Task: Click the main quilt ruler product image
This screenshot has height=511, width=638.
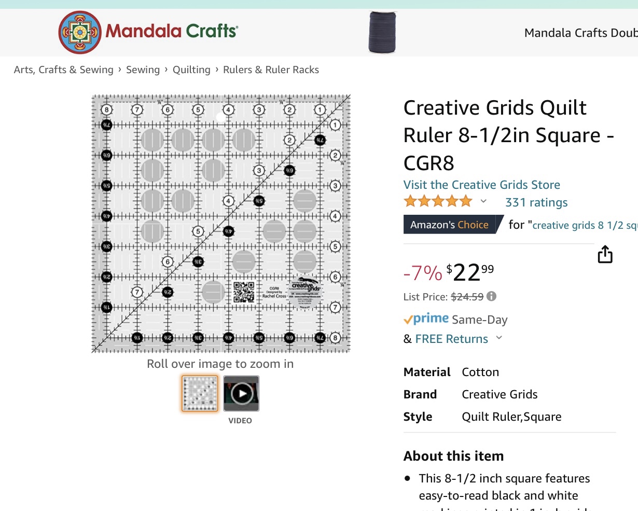Action: 221,223
